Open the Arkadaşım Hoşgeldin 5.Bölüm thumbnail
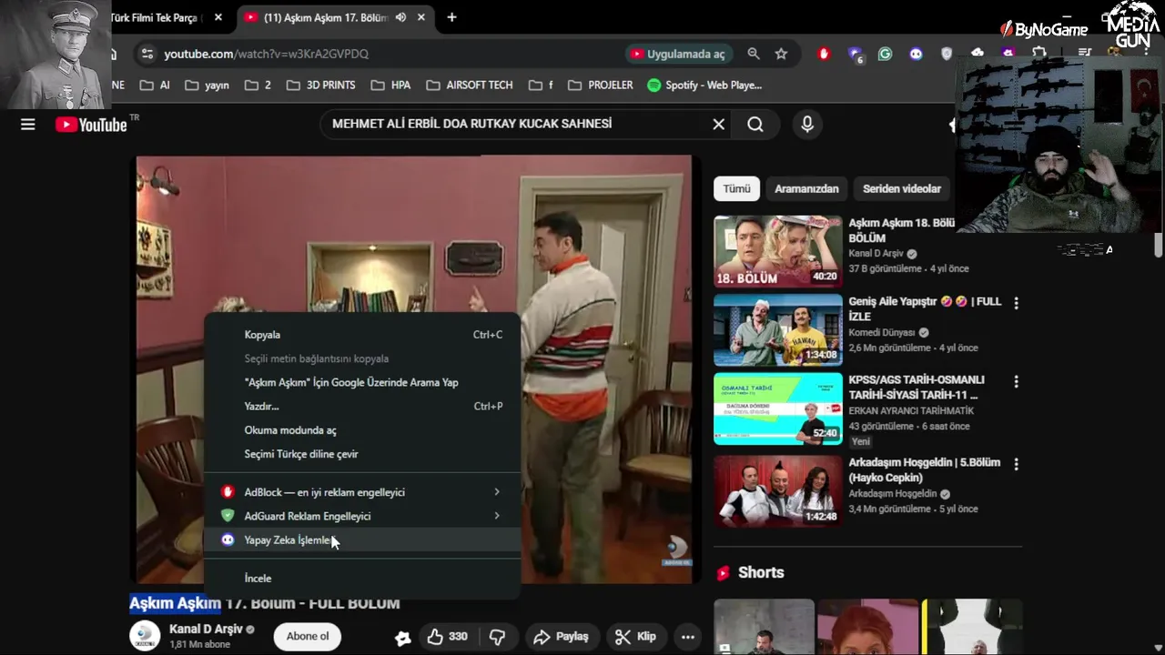The image size is (1165, 655). tap(778, 491)
